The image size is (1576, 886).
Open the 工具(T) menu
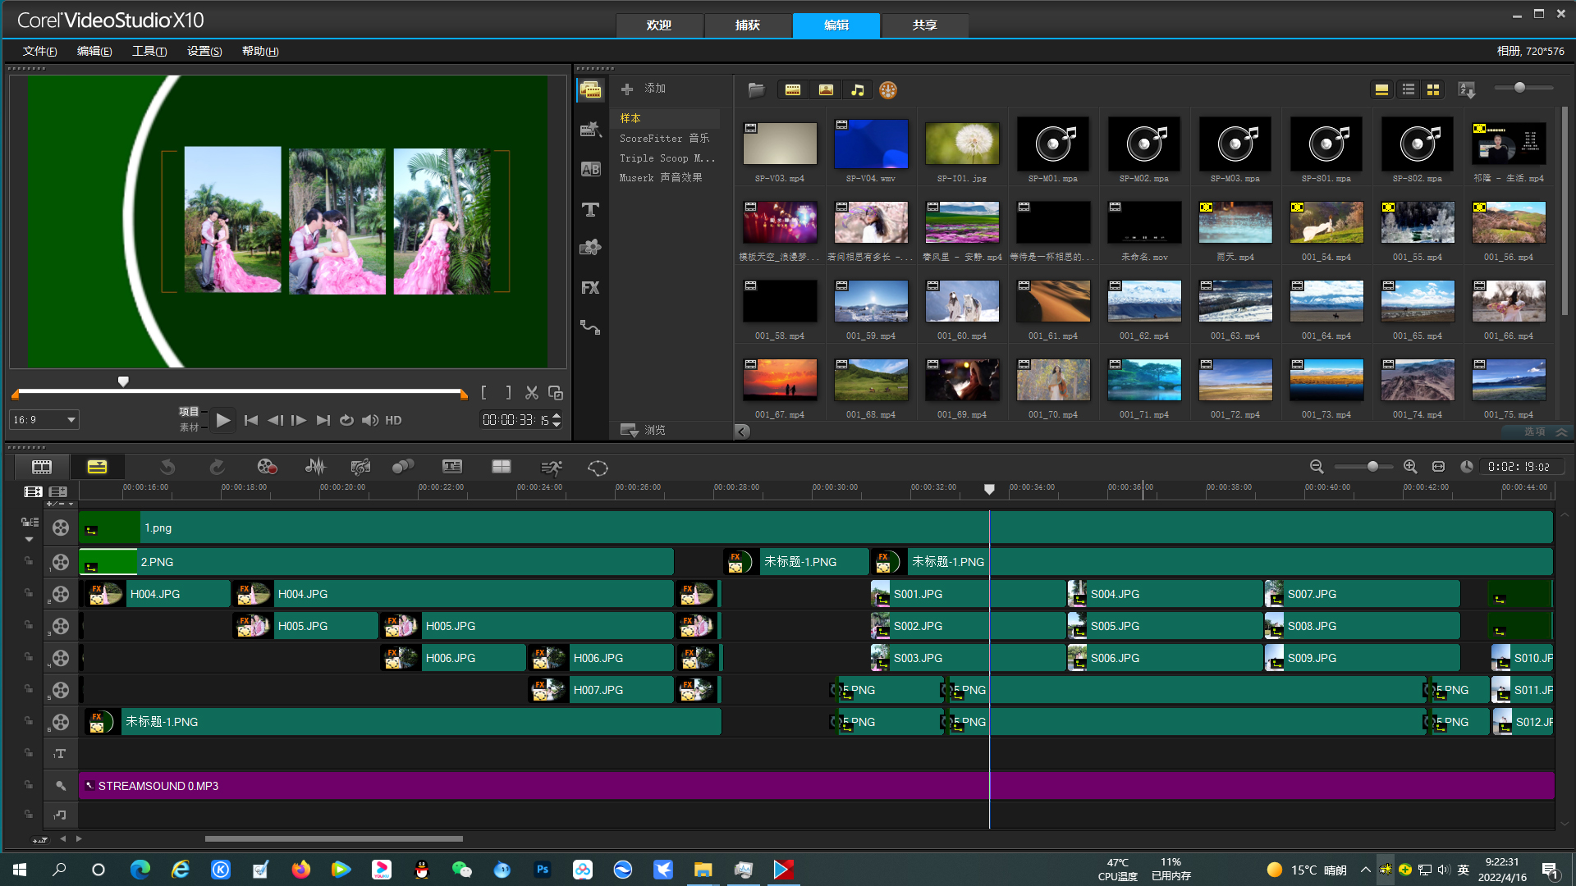(x=149, y=51)
